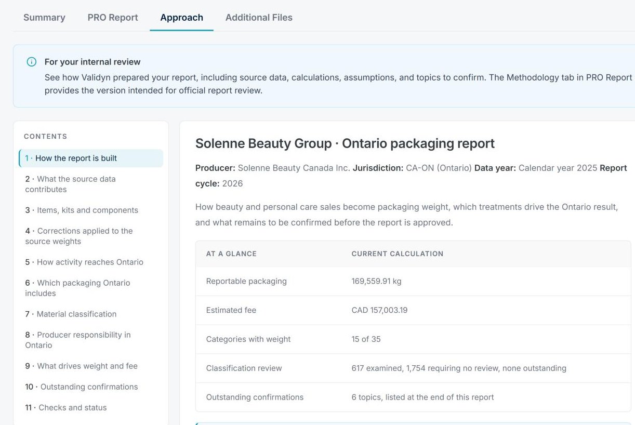Screen dimensions: 635x425
Task: Click the 'AT A GLANCE' column header
Action: tap(231, 254)
